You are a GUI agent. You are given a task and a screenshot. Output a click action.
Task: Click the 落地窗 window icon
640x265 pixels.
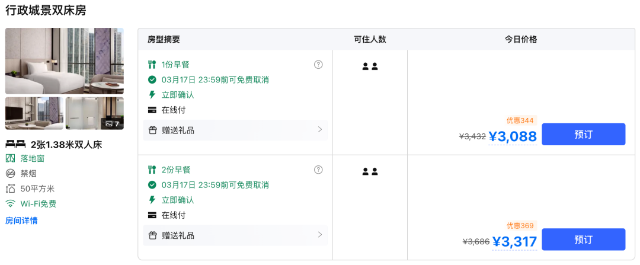click(x=10, y=158)
